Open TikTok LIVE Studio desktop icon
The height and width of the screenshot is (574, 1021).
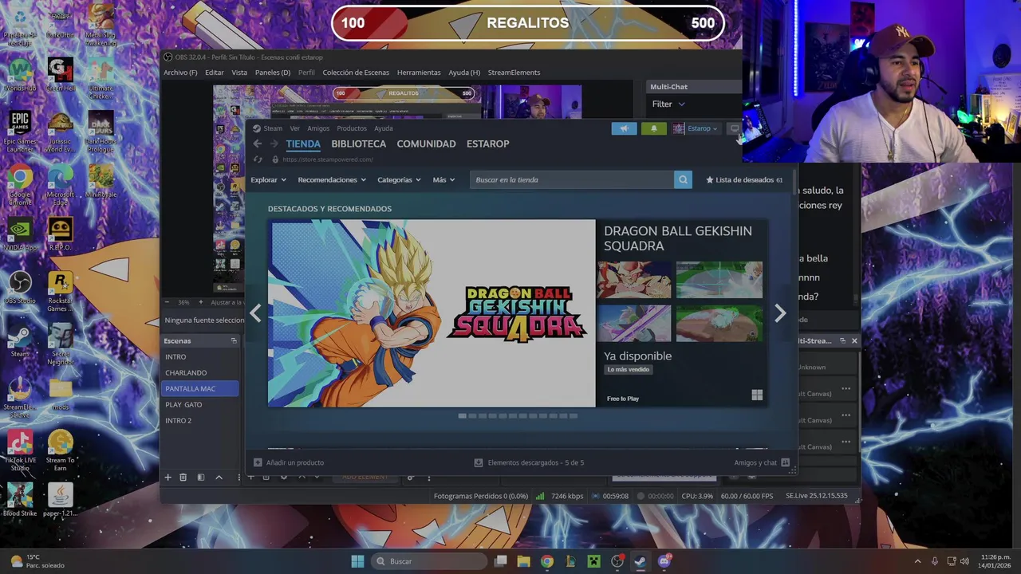click(x=20, y=450)
